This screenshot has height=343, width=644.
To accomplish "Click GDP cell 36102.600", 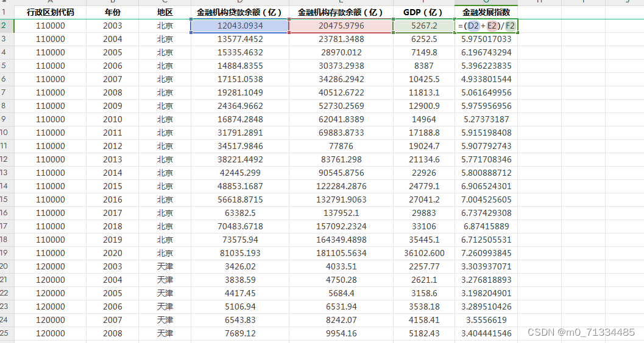I will tap(424, 253).
